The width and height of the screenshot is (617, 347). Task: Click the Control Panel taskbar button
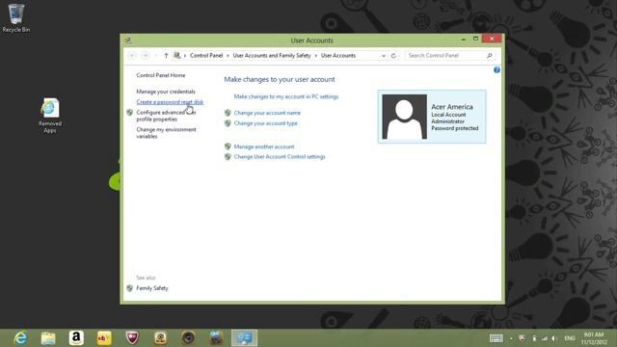tap(244, 338)
